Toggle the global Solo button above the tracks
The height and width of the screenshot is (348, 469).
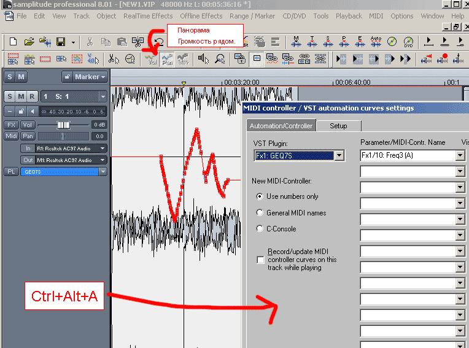(10, 77)
